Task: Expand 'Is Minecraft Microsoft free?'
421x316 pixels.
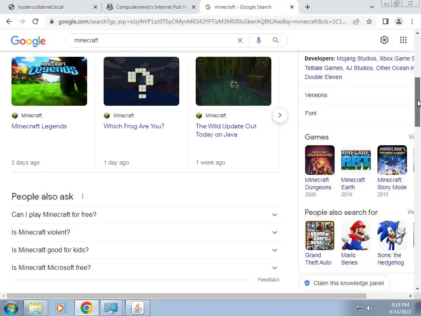Action: click(146, 268)
